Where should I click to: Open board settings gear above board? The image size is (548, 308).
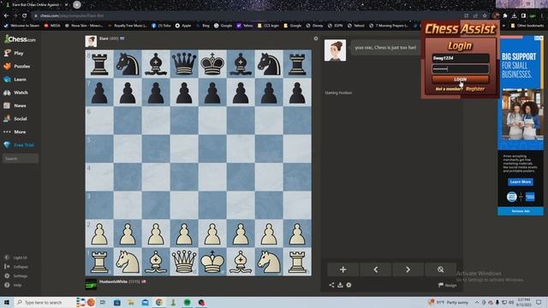[316, 38]
